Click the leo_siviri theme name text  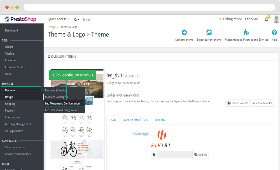point(115,76)
